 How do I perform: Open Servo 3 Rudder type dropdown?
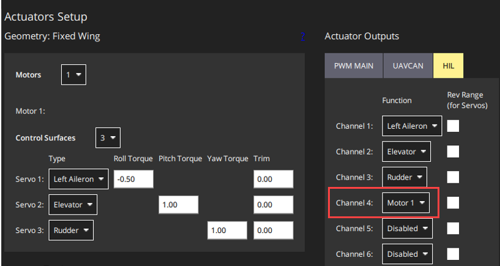tap(70, 230)
